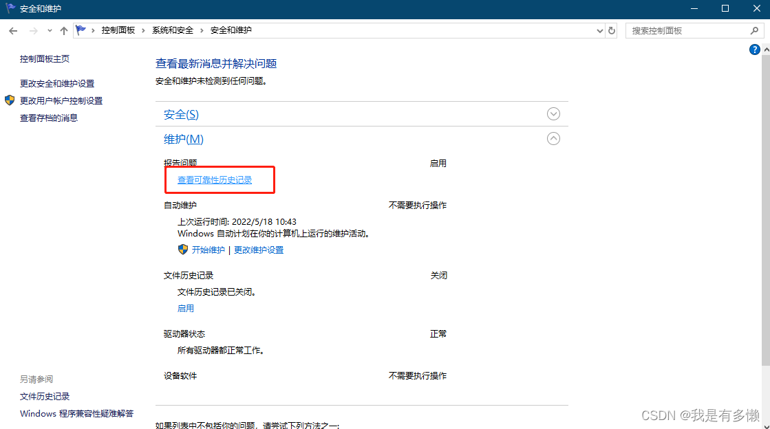Click 自动维护 status text 不需要执行操作

[x=418, y=205]
